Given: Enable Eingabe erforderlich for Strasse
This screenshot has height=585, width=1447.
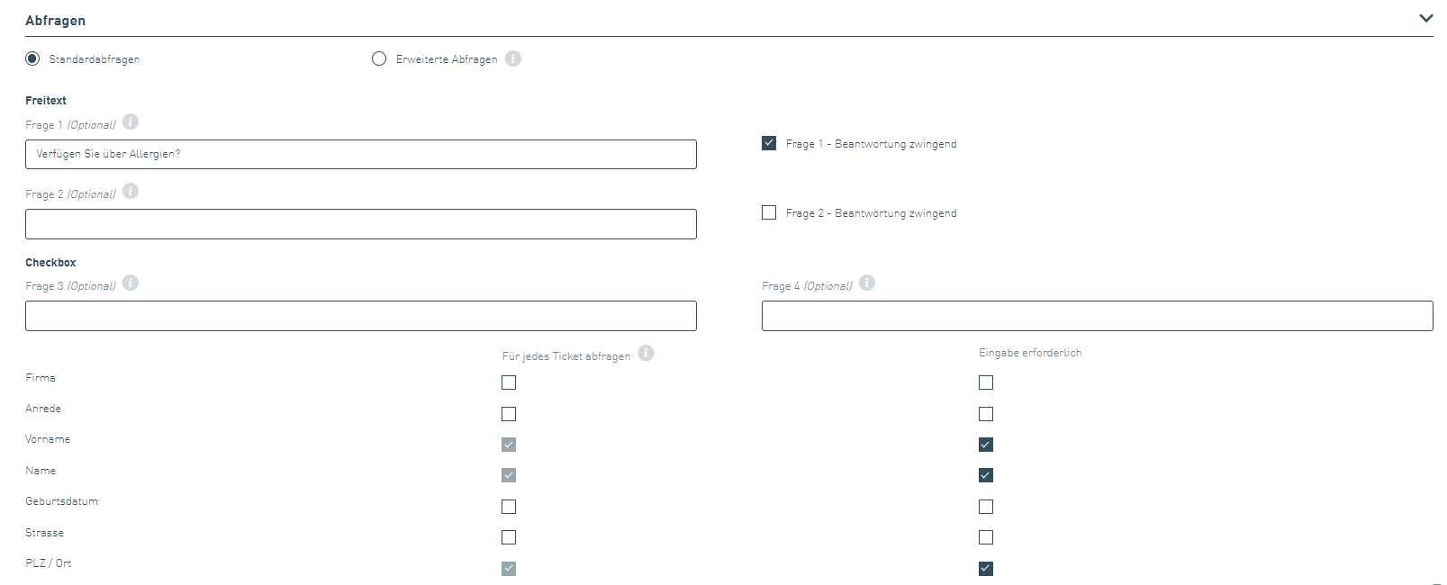Looking at the screenshot, I should tap(986, 537).
